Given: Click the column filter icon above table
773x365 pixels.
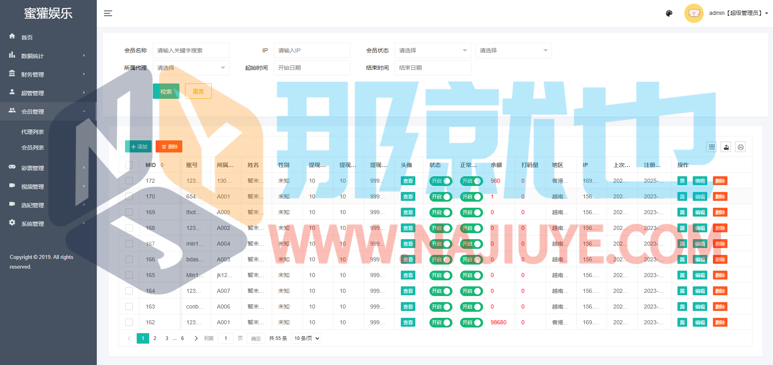Looking at the screenshot, I should [712, 147].
